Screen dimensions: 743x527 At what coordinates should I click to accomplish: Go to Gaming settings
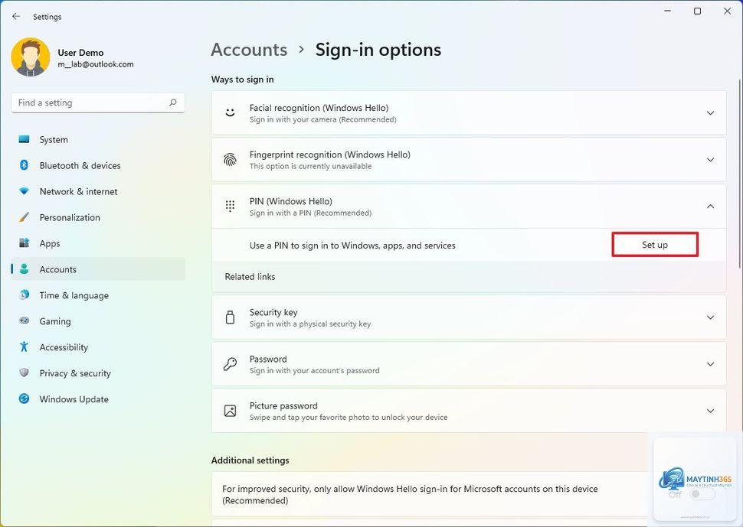pos(97,321)
